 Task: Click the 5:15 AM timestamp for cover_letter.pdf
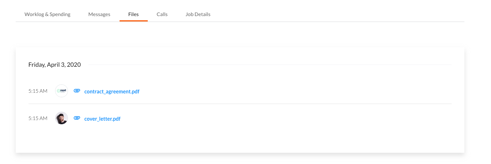tap(38, 118)
